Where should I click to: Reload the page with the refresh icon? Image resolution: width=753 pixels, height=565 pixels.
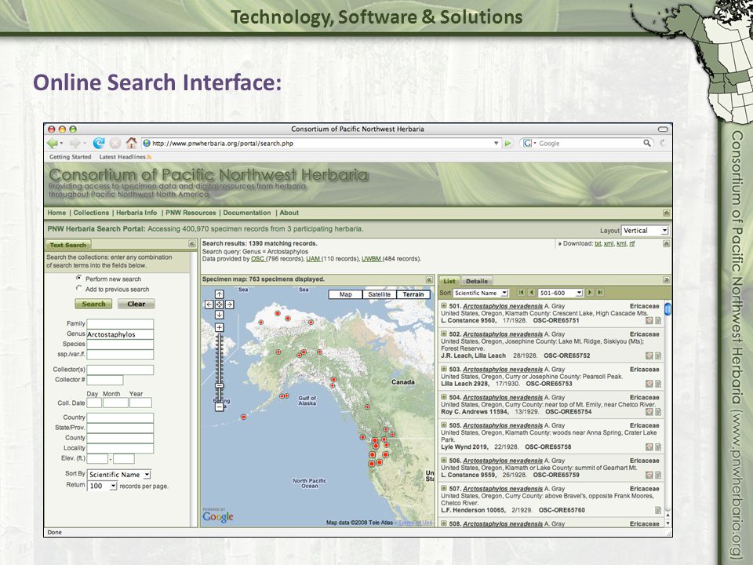tap(99, 143)
